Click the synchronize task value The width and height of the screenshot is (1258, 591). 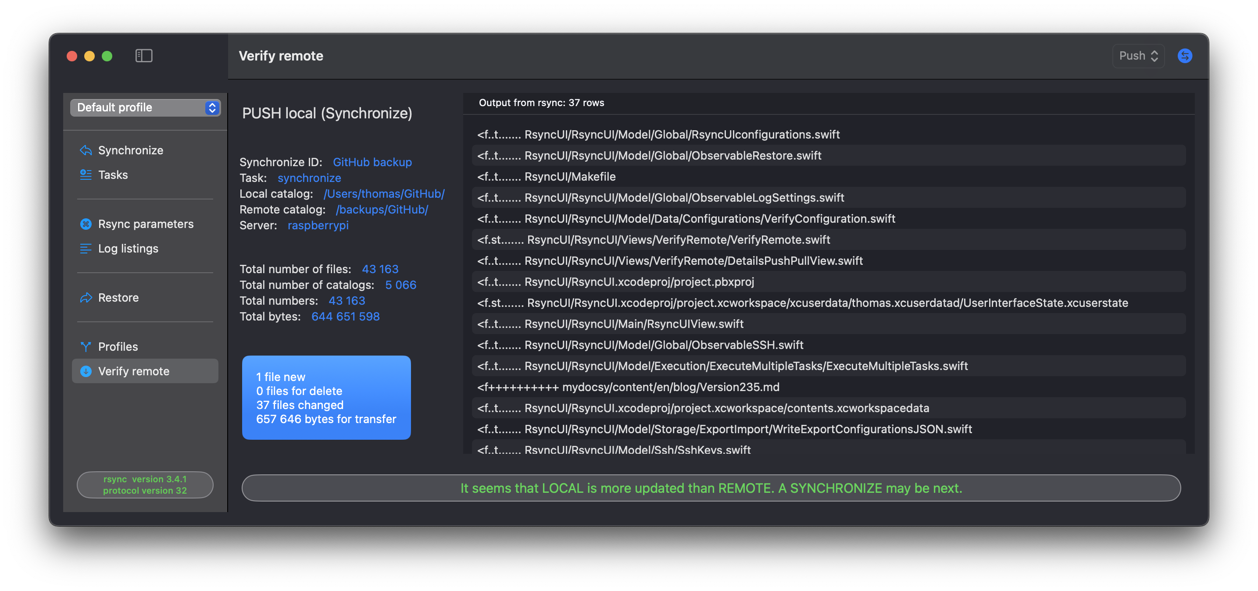309,178
